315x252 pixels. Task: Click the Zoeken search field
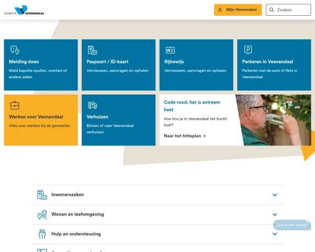pyautogui.click(x=288, y=9)
